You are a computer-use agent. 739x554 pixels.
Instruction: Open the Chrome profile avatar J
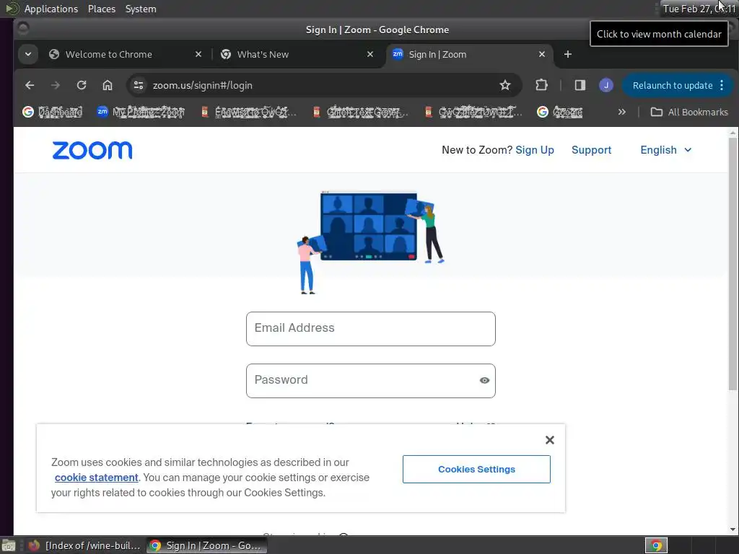606,85
